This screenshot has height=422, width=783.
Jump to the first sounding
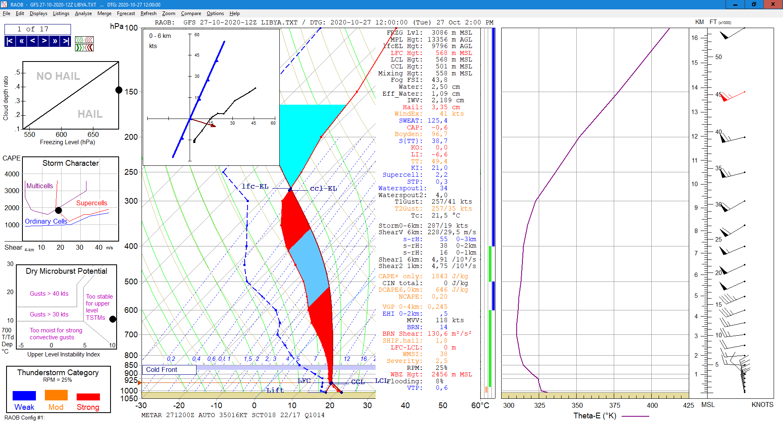pos(10,41)
